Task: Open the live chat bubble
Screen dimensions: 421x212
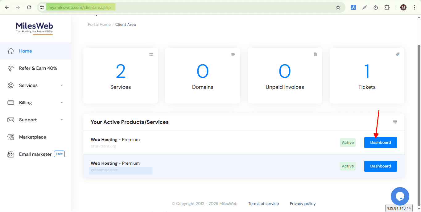Action: (400, 196)
